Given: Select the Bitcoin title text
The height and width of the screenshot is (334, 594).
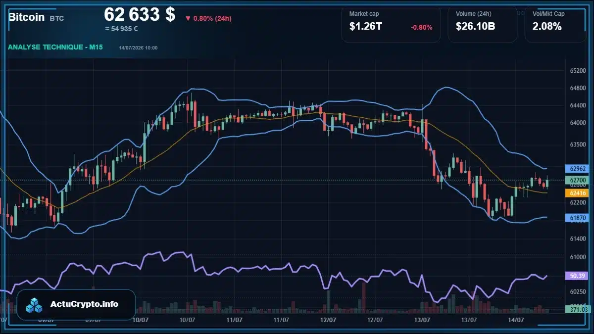Looking at the screenshot, I should pos(27,17).
